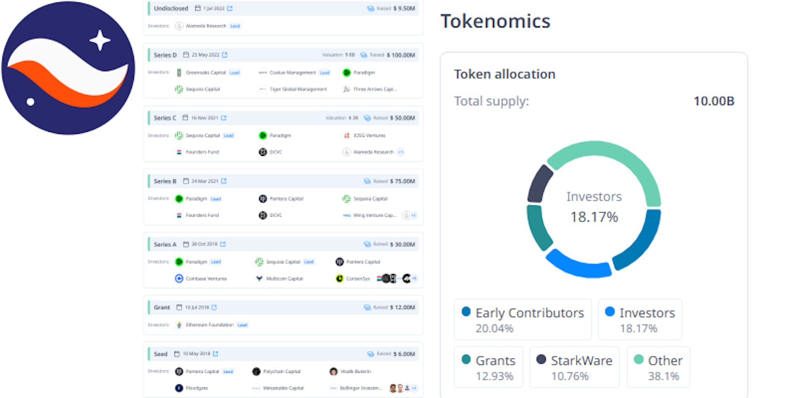The height and width of the screenshot is (398, 796).
Task: Toggle Early Contributors legend item
Action: pos(522,320)
